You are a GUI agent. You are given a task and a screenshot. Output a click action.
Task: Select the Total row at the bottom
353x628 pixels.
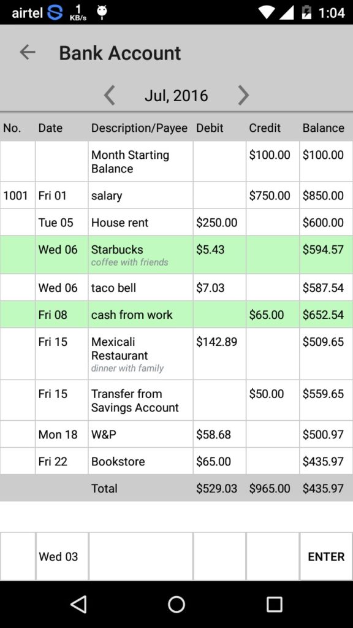(x=176, y=488)
